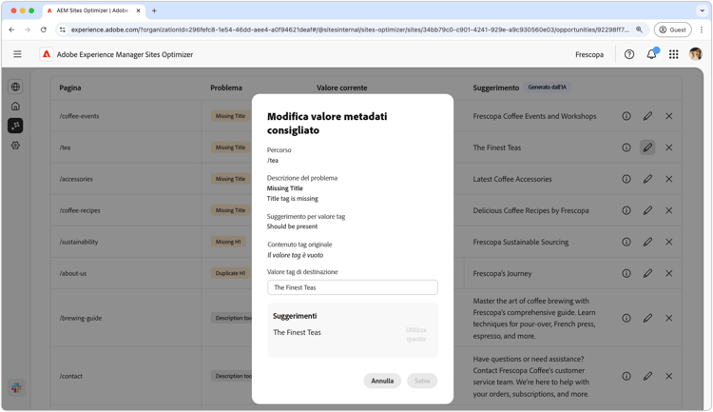Dismiss the /about-us suggestion
Viewport: 713px width, 412px height.
click(x=669, y=273)
